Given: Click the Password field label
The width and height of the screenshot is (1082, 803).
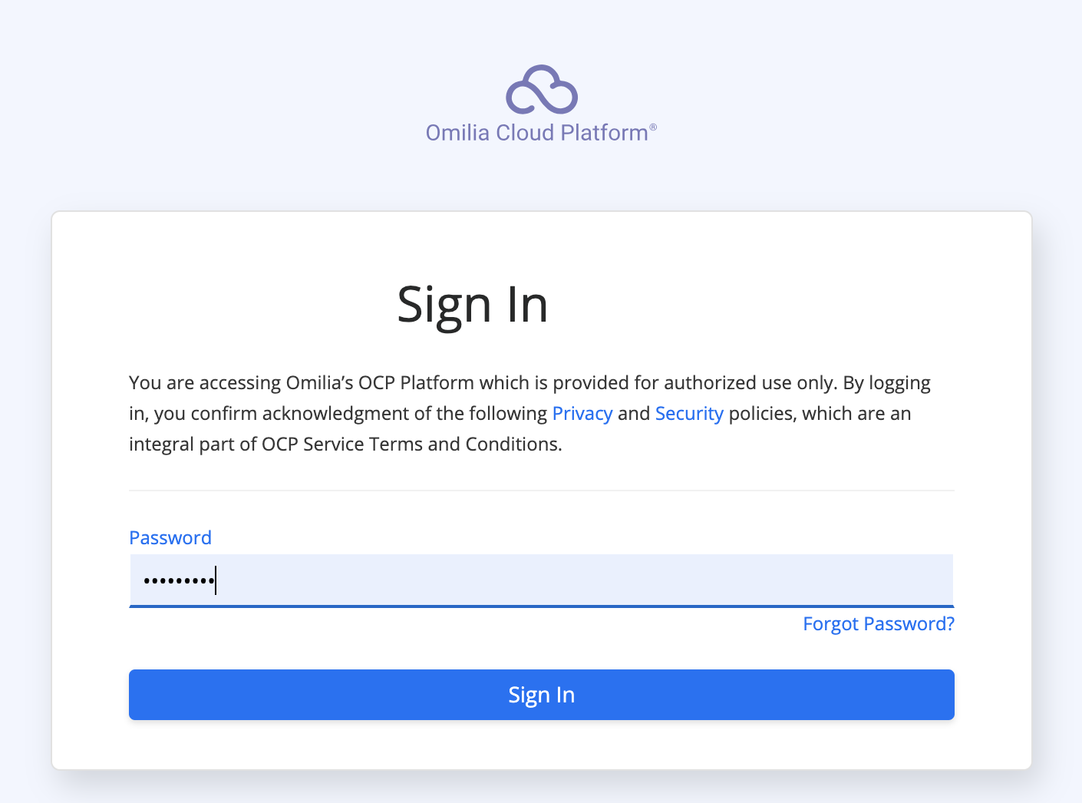Looking at the screenshot, I should [170, 538].
